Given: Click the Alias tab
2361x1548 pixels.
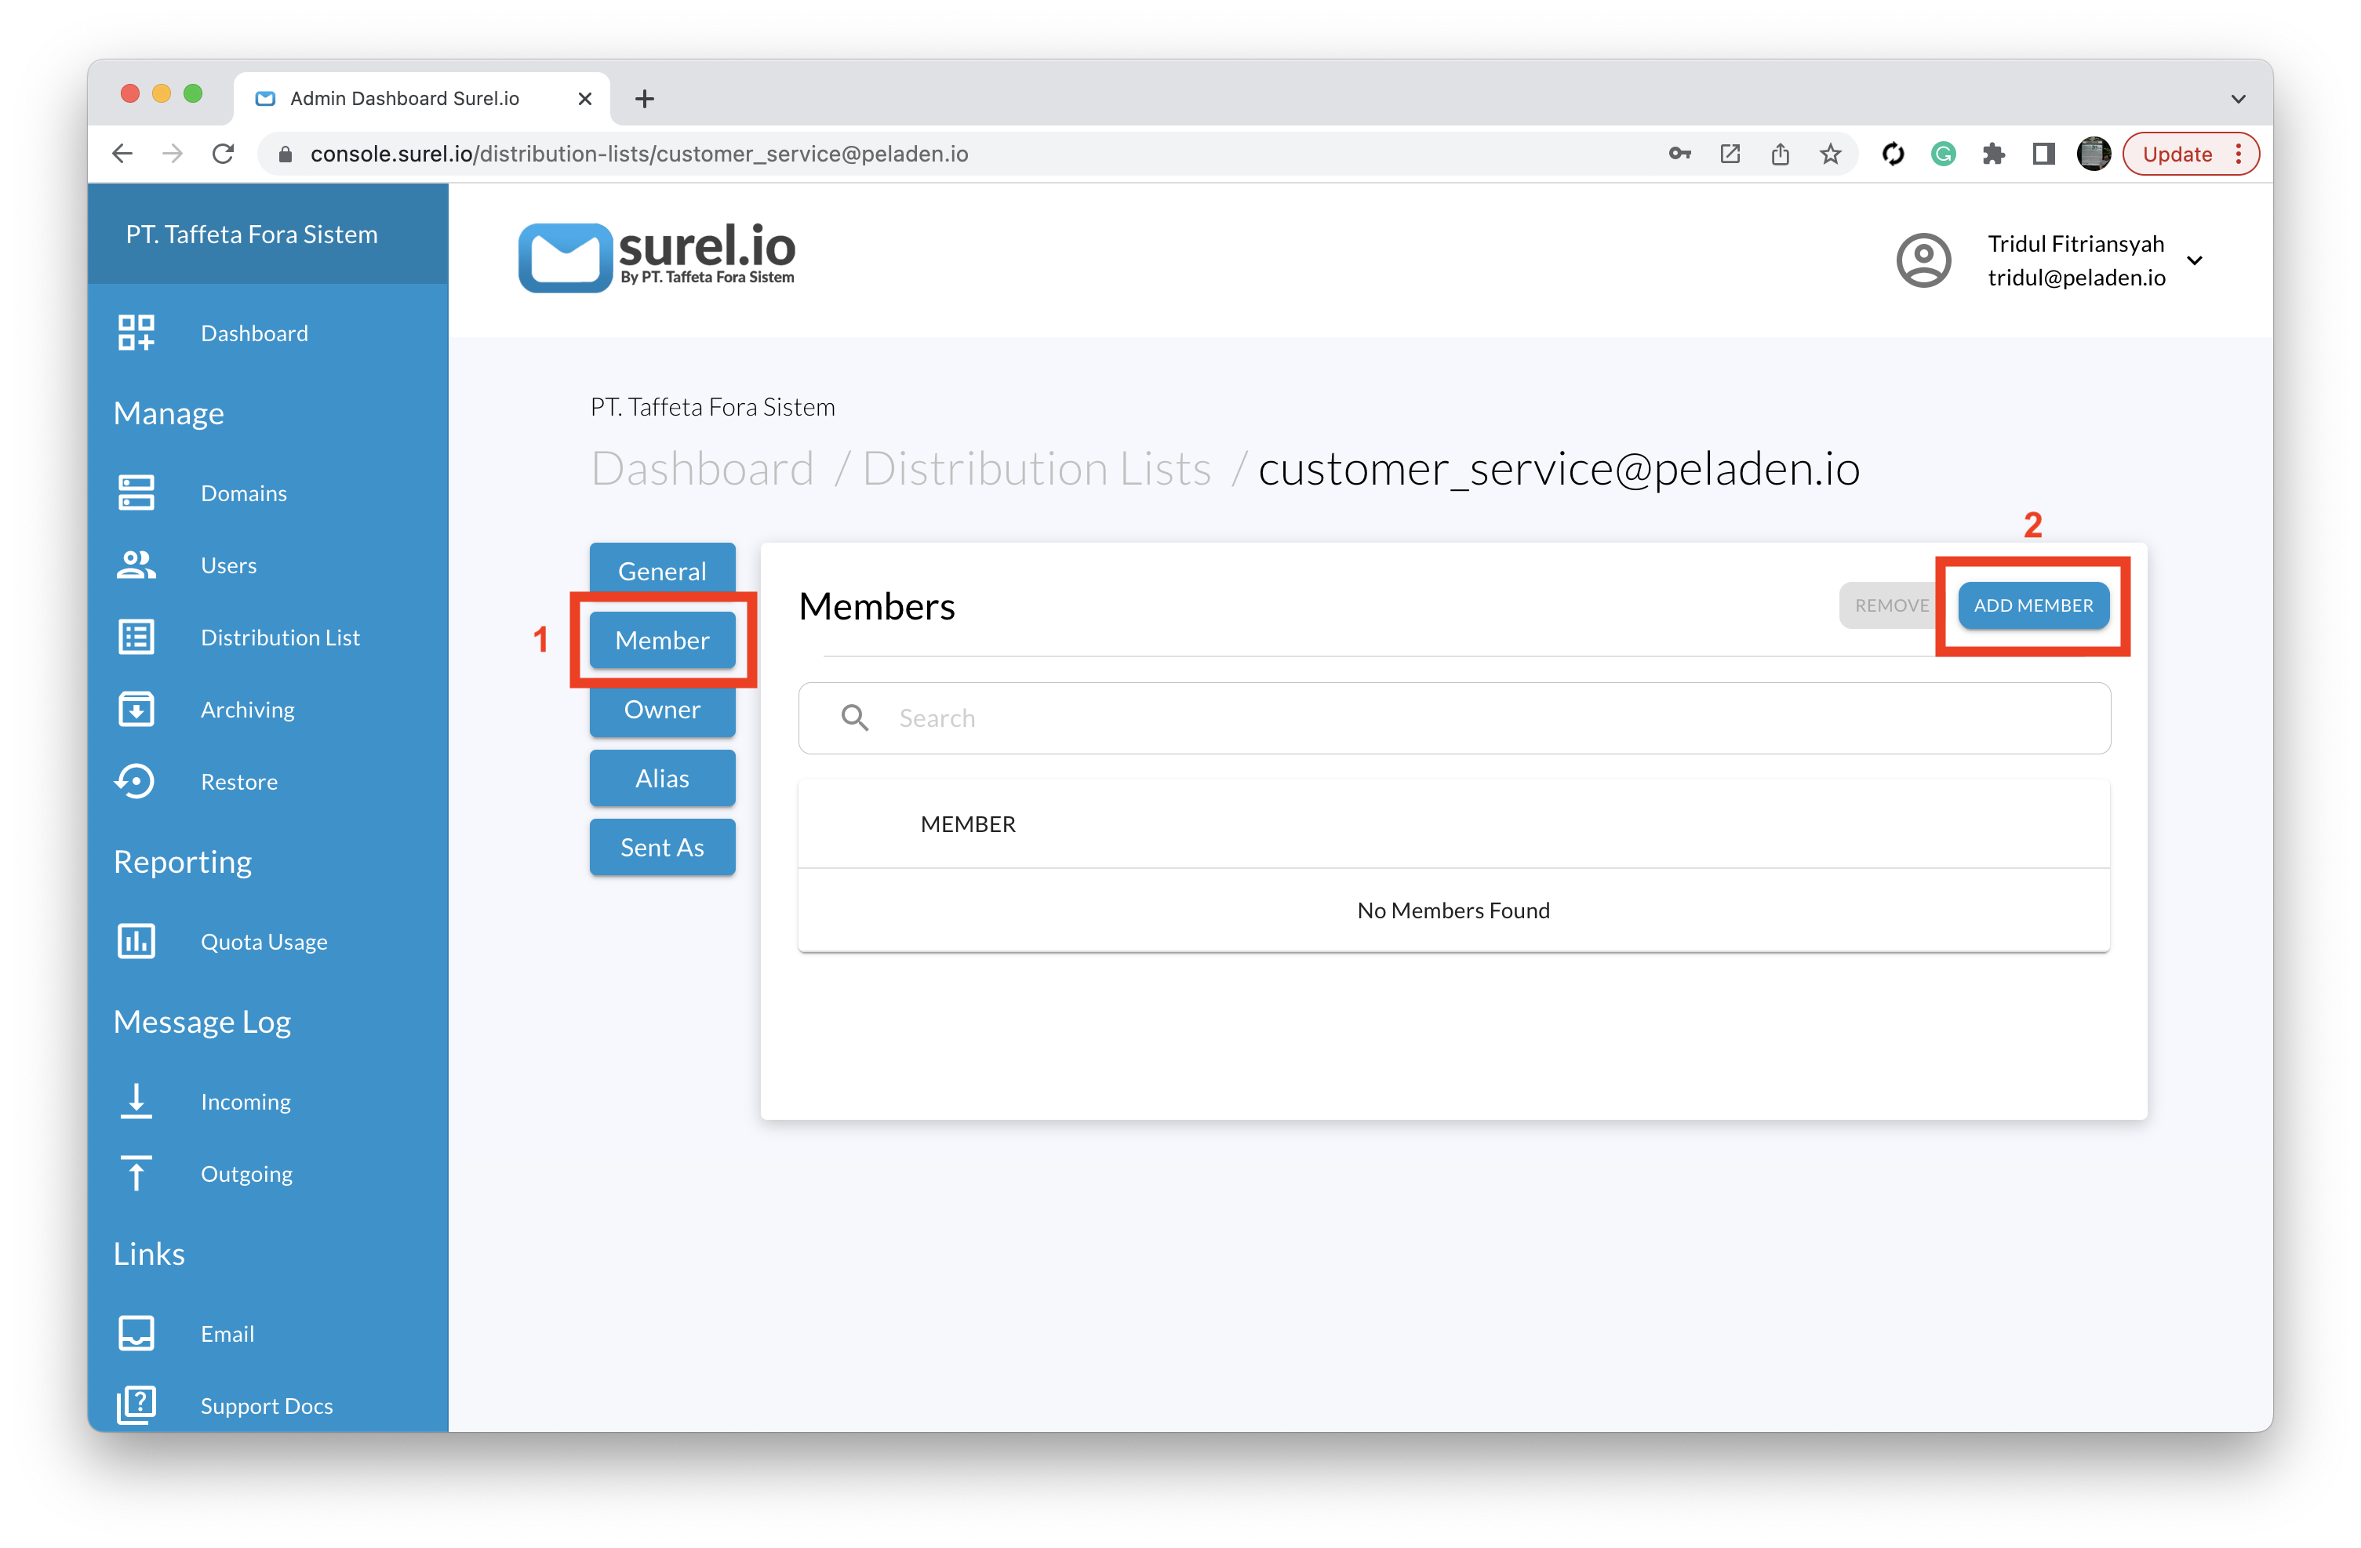Looking at the screenshot, I should tap(661, 776).
